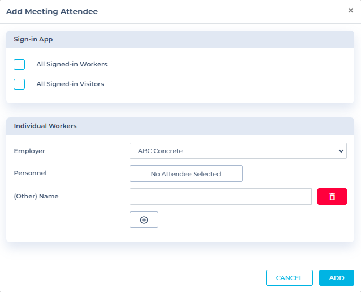361x292 pixels.
Task: Expand the Employer dropdown chevron arrow
Action: pos(341,151)
